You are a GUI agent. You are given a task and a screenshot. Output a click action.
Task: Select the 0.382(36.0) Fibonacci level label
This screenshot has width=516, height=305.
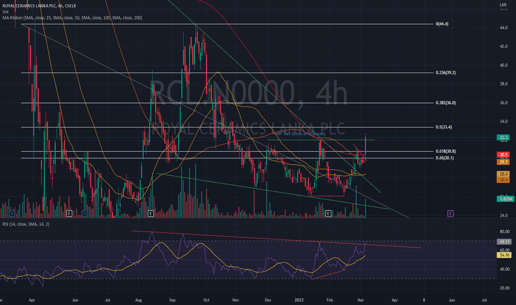(446, 103)
